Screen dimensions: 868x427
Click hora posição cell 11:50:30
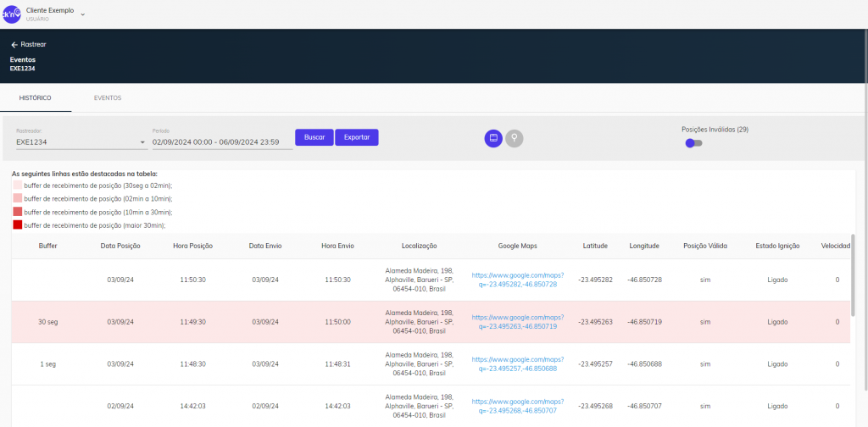192,280
